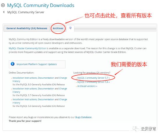Screen dimensions: 161x136
Task: Open Important Platform Support Updates
Action: [37, 64]
